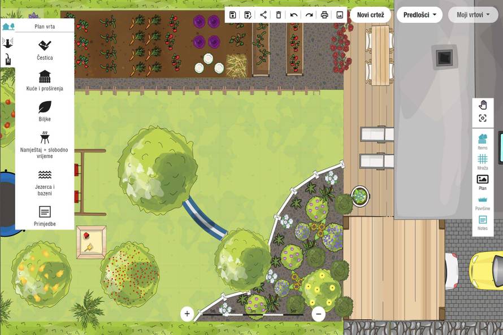Redo the last undone action
503x335 pixels.
point(309,15)
